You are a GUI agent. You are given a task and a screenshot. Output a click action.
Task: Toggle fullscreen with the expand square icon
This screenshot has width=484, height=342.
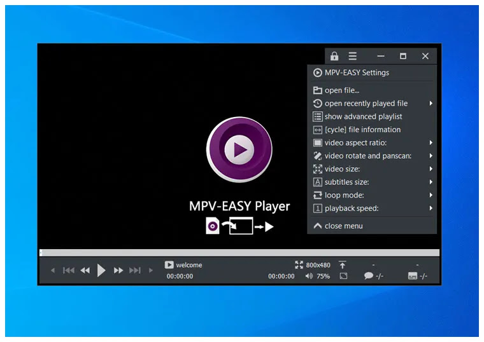(343, 276)
